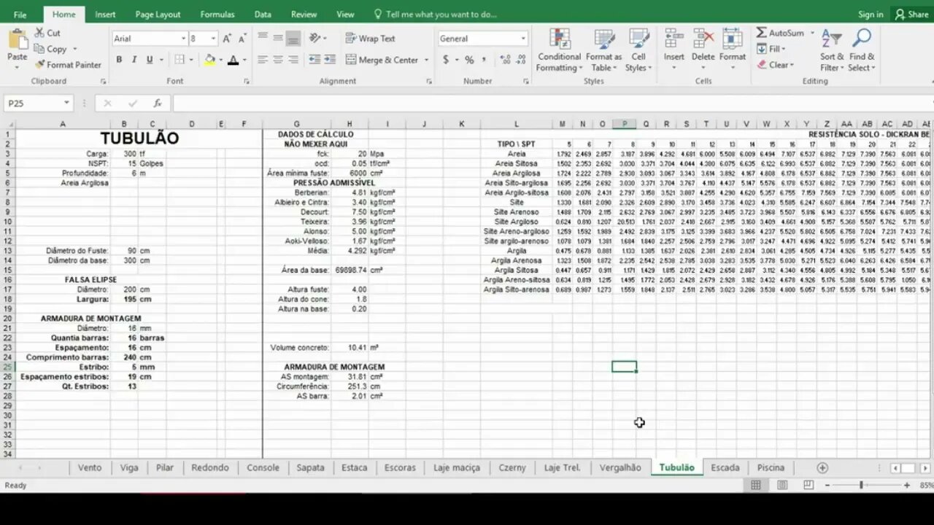Click the Align Right icon
Screen dimensions: 934x525
pos(293,60)
